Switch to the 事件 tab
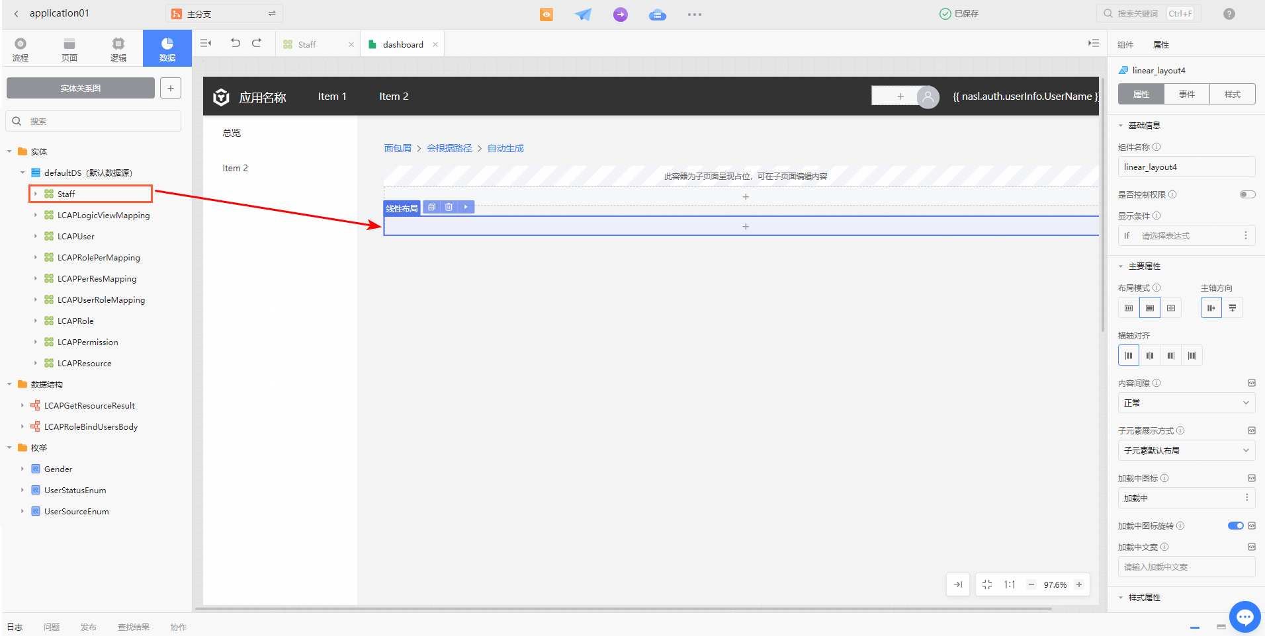This screenshot has width=1265, height=636. click(x=1187, y=95)
